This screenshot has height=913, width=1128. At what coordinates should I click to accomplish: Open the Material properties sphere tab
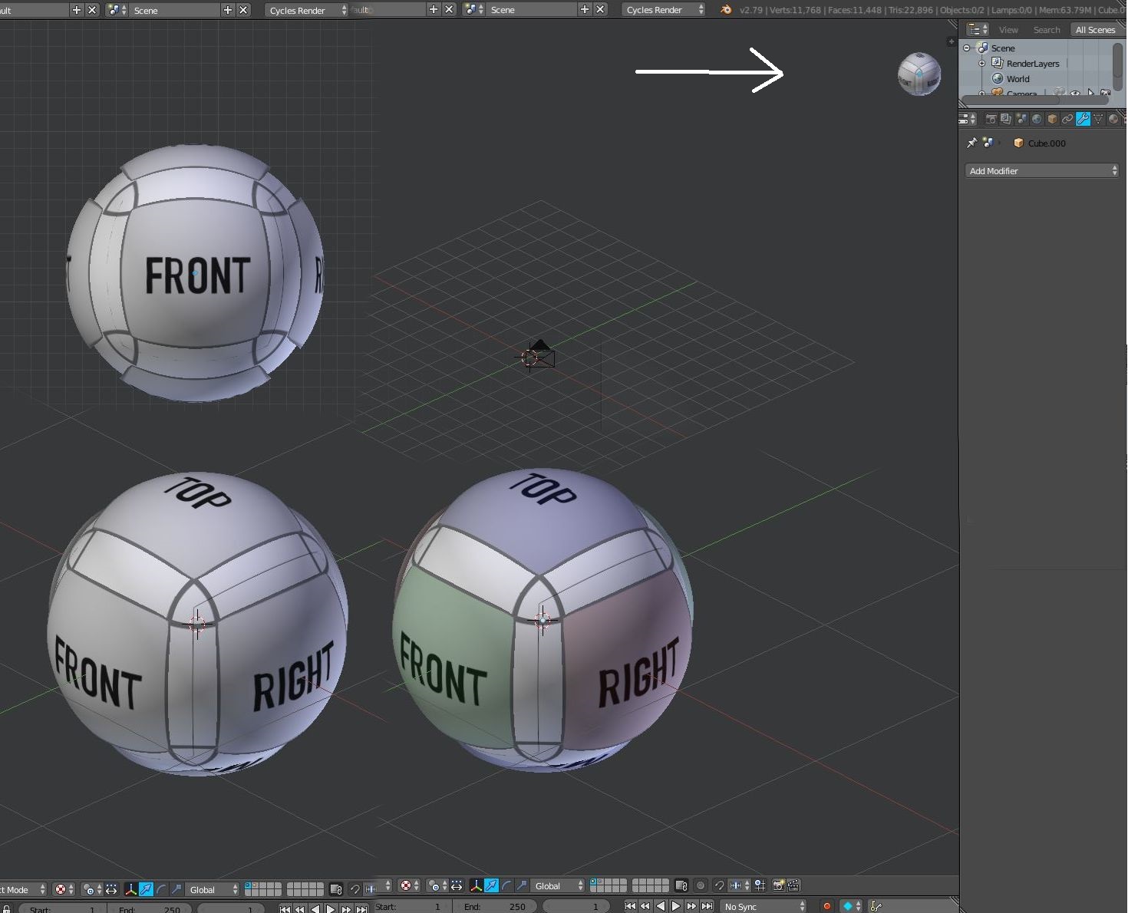(x=1113, y=119)
